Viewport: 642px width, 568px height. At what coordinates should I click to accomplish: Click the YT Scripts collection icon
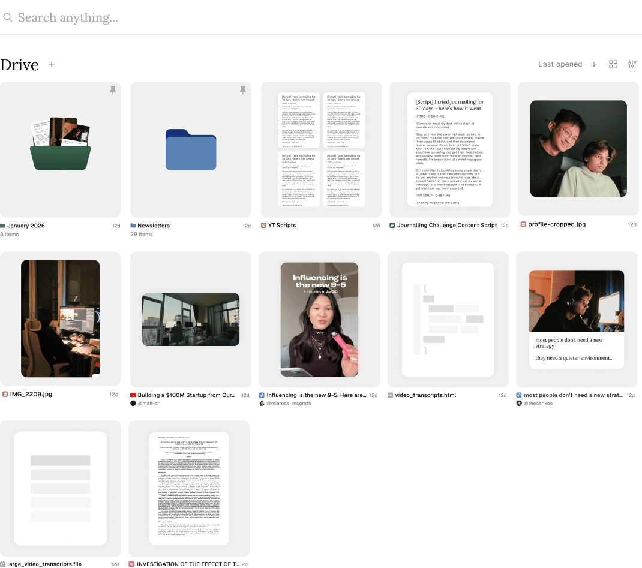point(263,225)
